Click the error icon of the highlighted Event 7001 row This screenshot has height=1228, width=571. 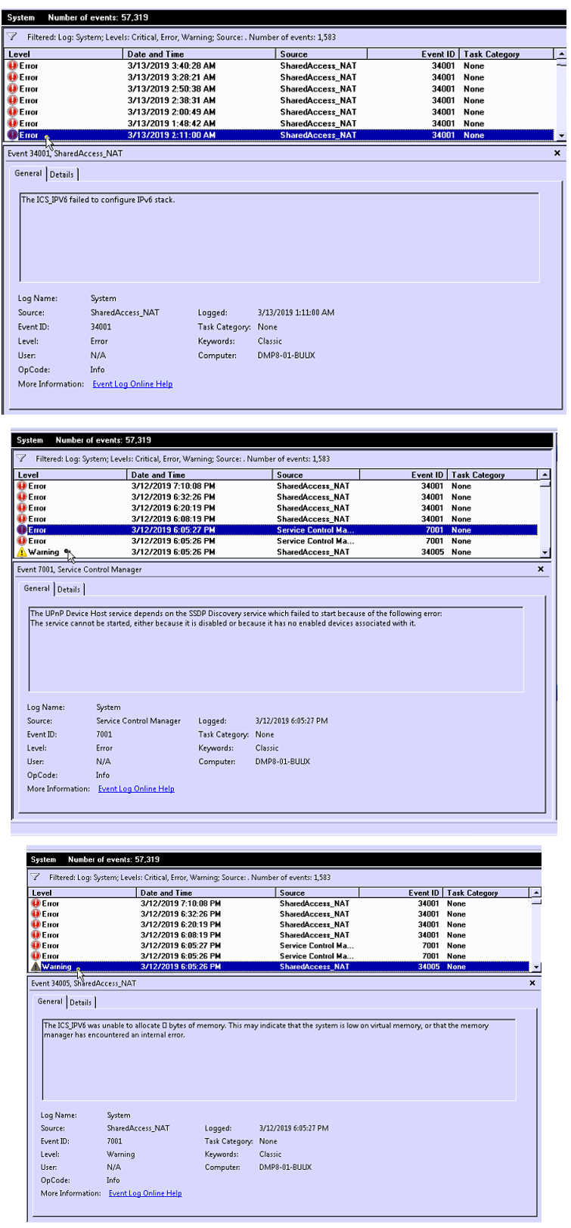tap(22, 530)
